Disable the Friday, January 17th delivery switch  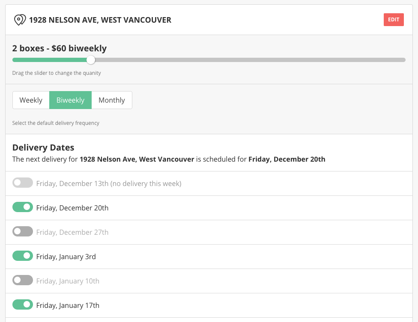pos(23,305)
